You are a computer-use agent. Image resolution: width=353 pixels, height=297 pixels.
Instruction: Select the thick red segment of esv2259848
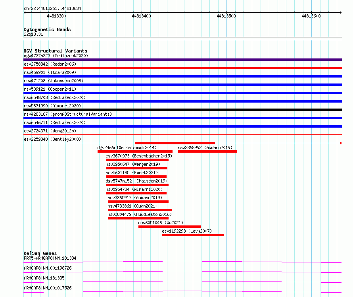(x=175, y=143)
